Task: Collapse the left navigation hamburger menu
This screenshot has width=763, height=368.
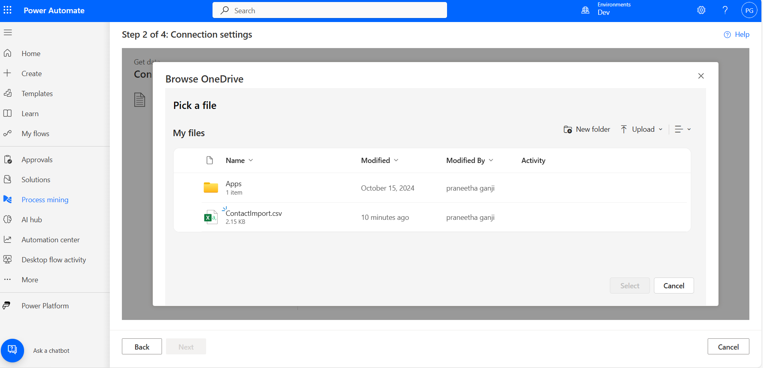Action: pos(8,32)
